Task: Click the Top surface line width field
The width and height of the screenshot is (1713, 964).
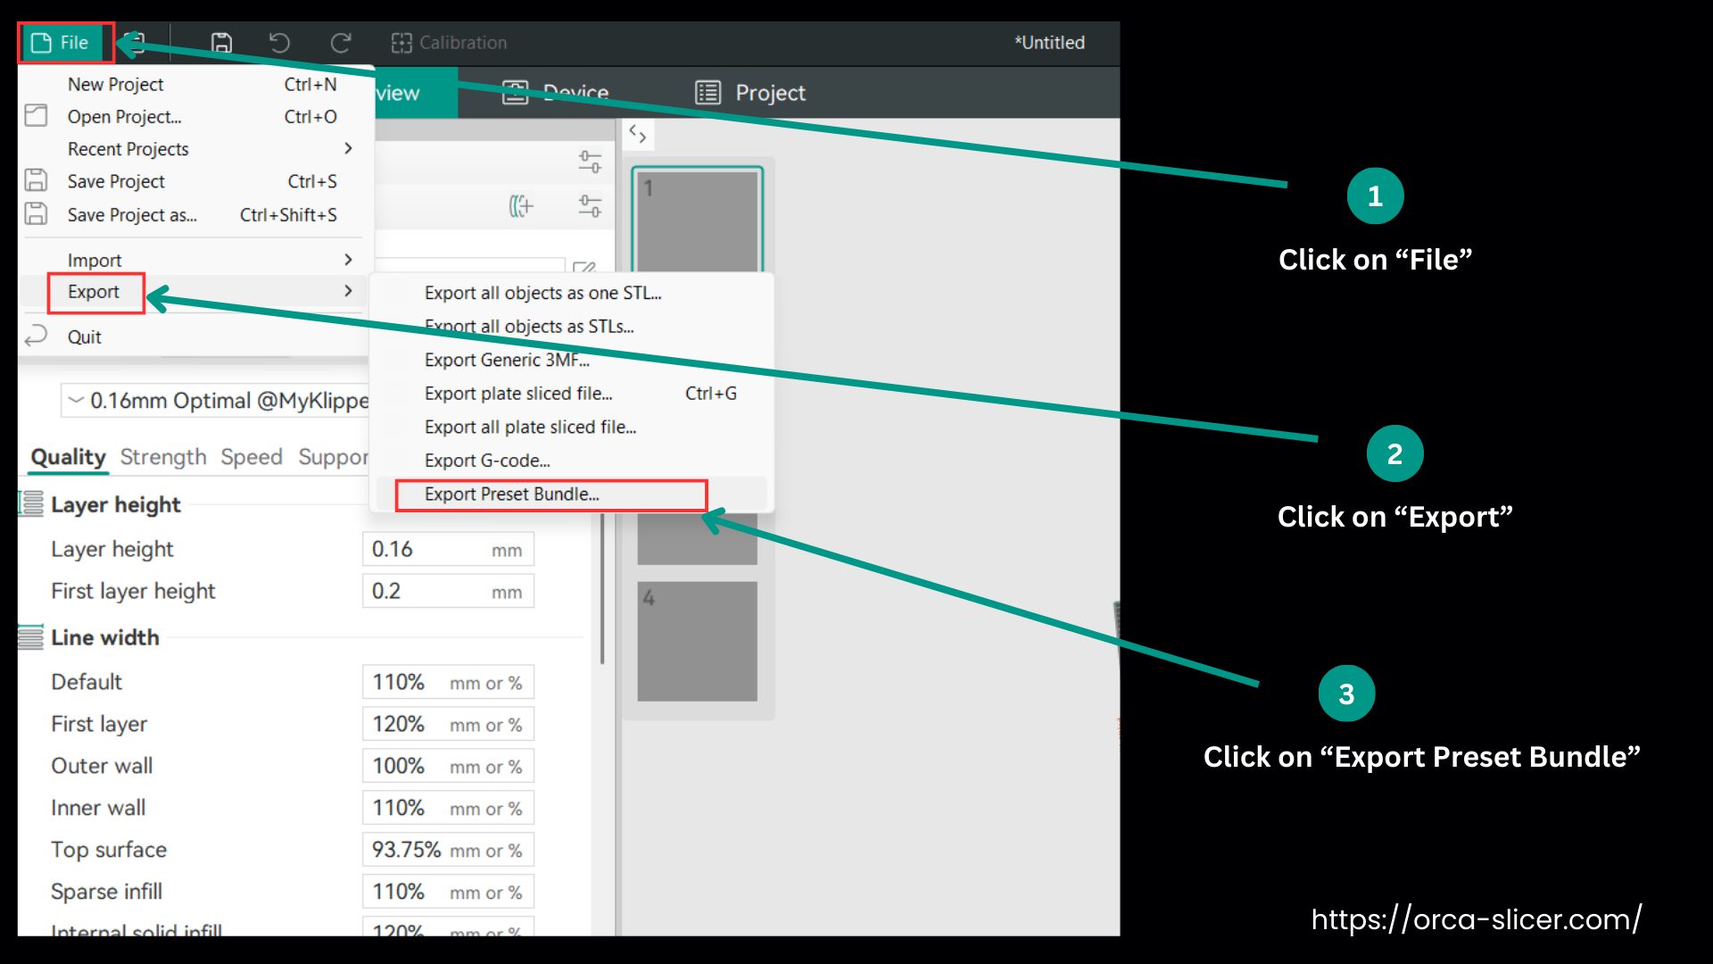Action: coord(448,850)
